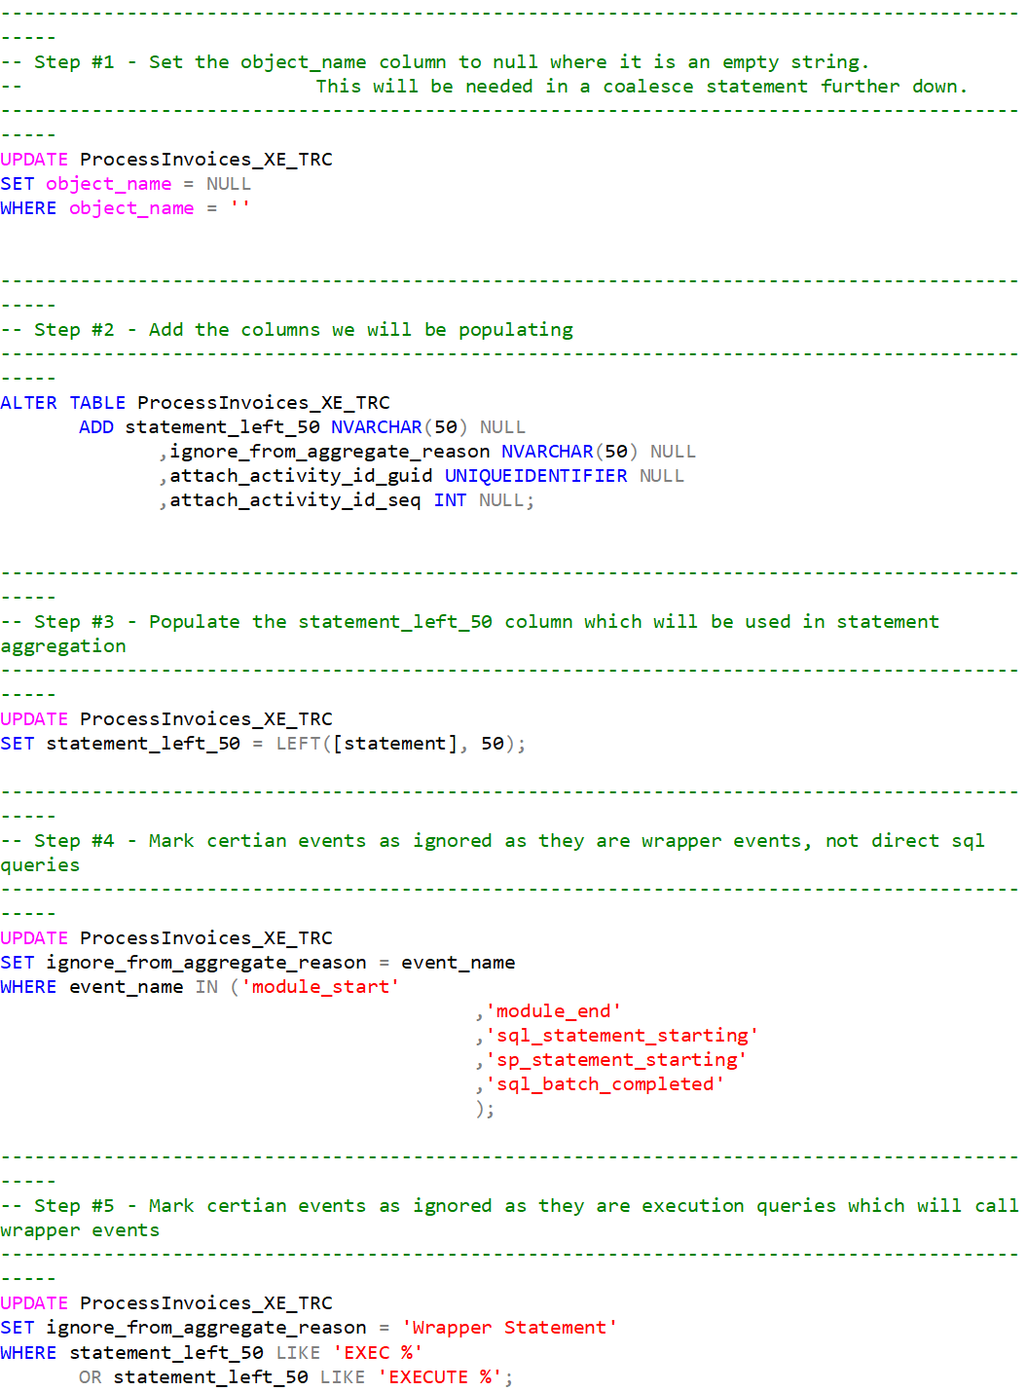Click the 'EXEC %' LIKE pattern
Viewport: 1027px width, 1391px height.
(378, 1353)
